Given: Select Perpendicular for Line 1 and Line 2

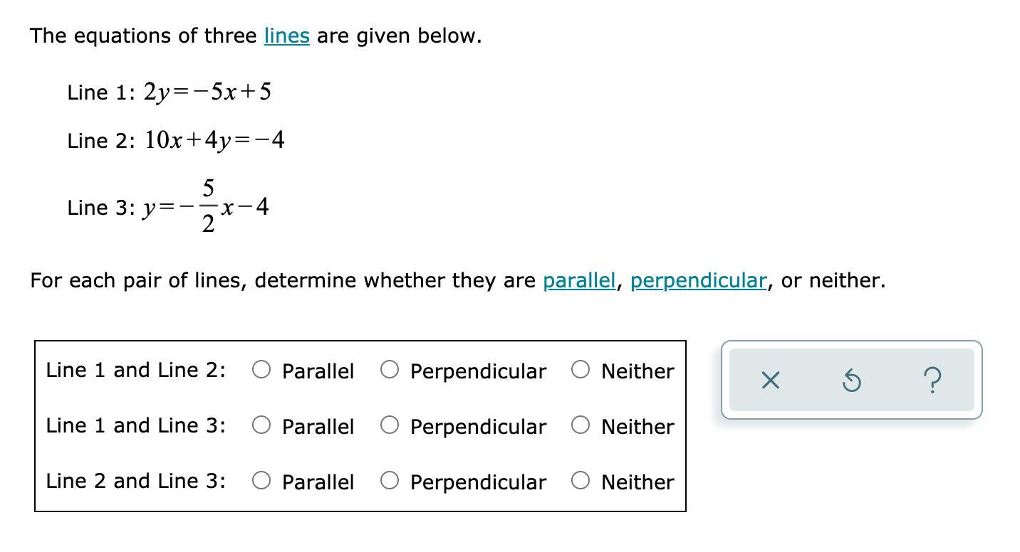Looking at the screenshot, I should tap(389, 369).
